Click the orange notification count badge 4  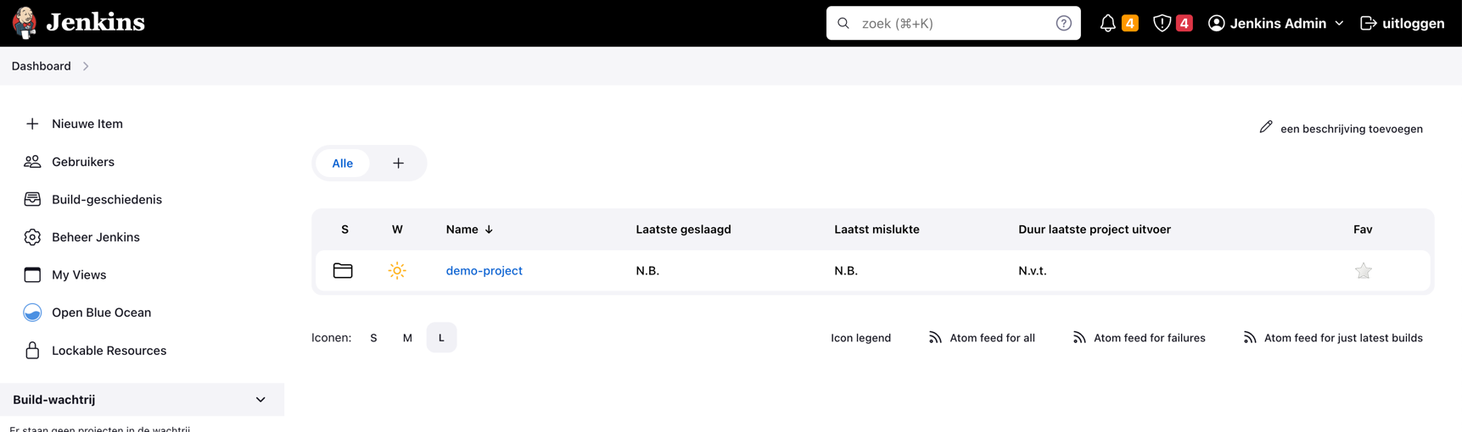pos(1130,23)
